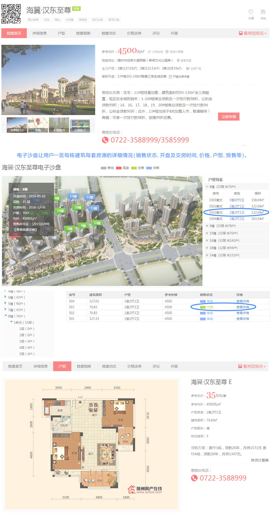
Task: Expand 9幢 (15层 共78户) in 户型列表
Action: [x=207, y=226]
